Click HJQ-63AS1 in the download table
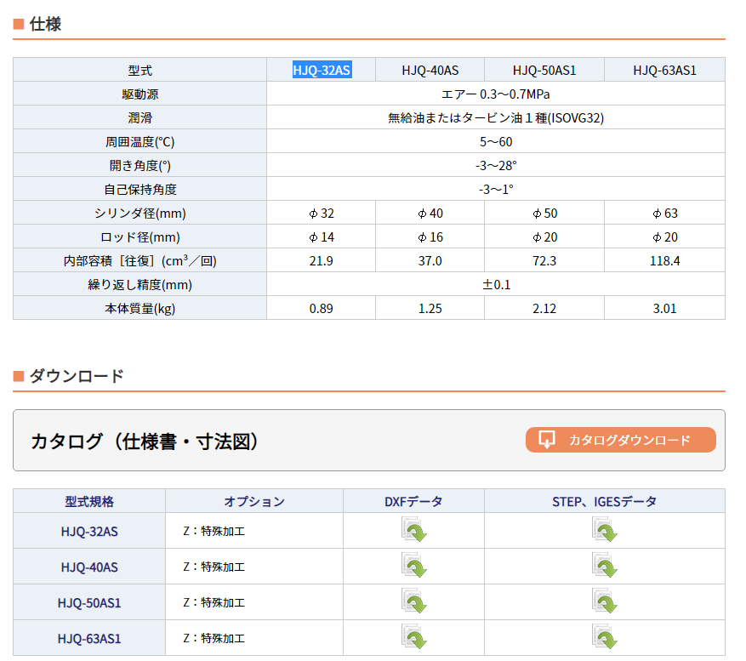 click(89, 638)
